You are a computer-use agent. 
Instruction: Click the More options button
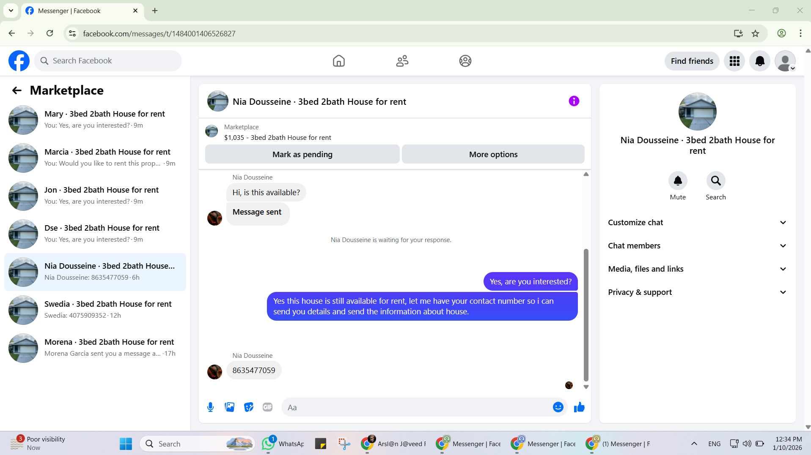493,154
